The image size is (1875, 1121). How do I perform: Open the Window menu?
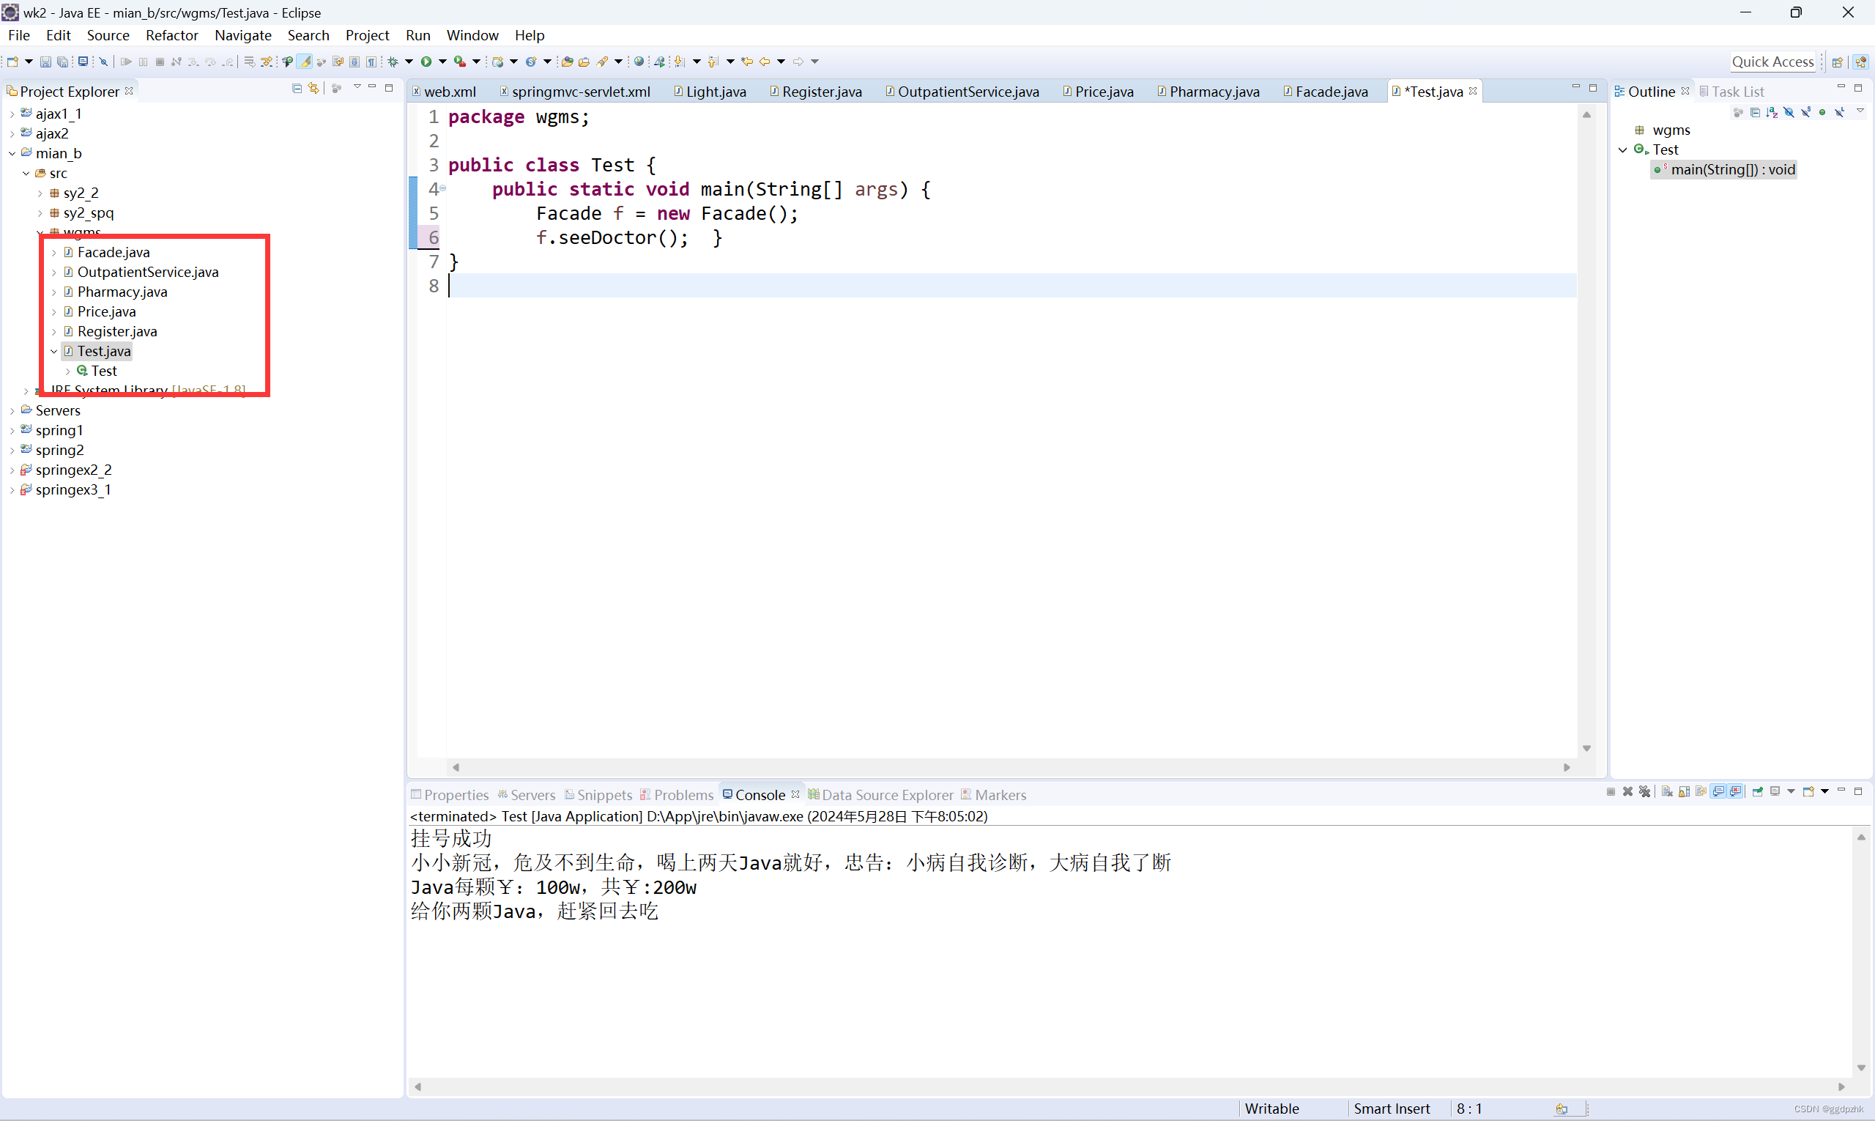coord(472,34)
